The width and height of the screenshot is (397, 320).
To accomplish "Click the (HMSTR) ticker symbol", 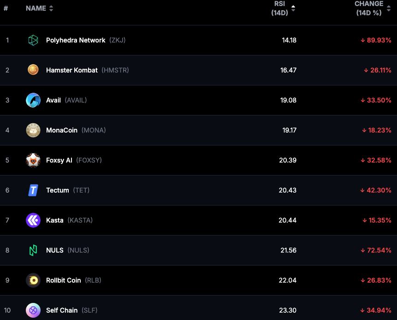I will 115,70.
